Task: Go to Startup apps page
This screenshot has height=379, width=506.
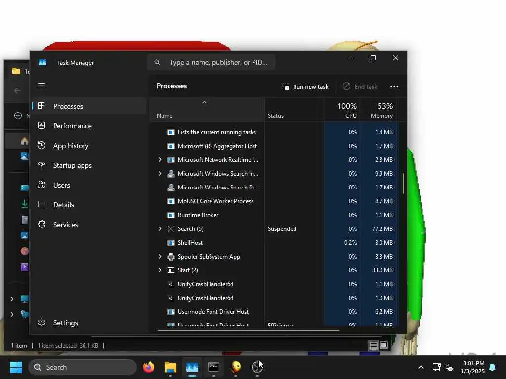Action: point(89,165)
